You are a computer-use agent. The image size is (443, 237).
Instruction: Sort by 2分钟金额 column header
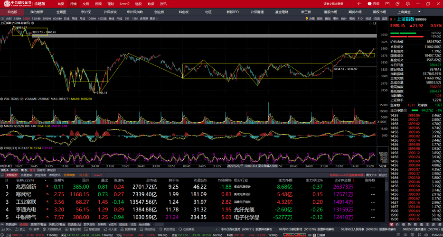click(x=343, y=180)
